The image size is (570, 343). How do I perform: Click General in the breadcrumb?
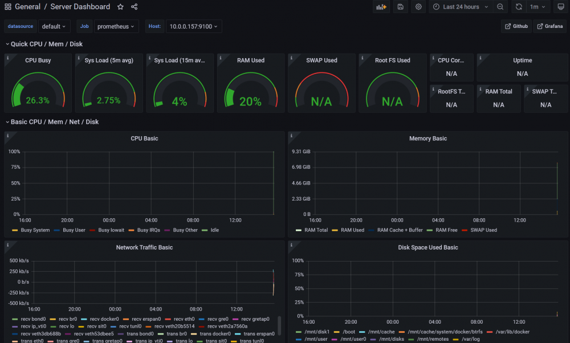27,7
